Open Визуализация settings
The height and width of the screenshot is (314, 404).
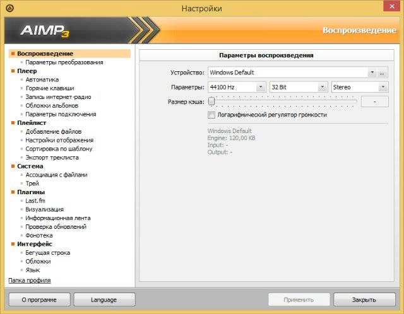coord(44,209)
